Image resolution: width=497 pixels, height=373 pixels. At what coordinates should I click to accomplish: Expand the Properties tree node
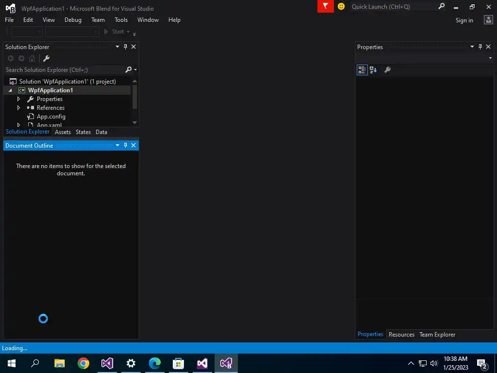pyautogui.click(x=18, y=99)
